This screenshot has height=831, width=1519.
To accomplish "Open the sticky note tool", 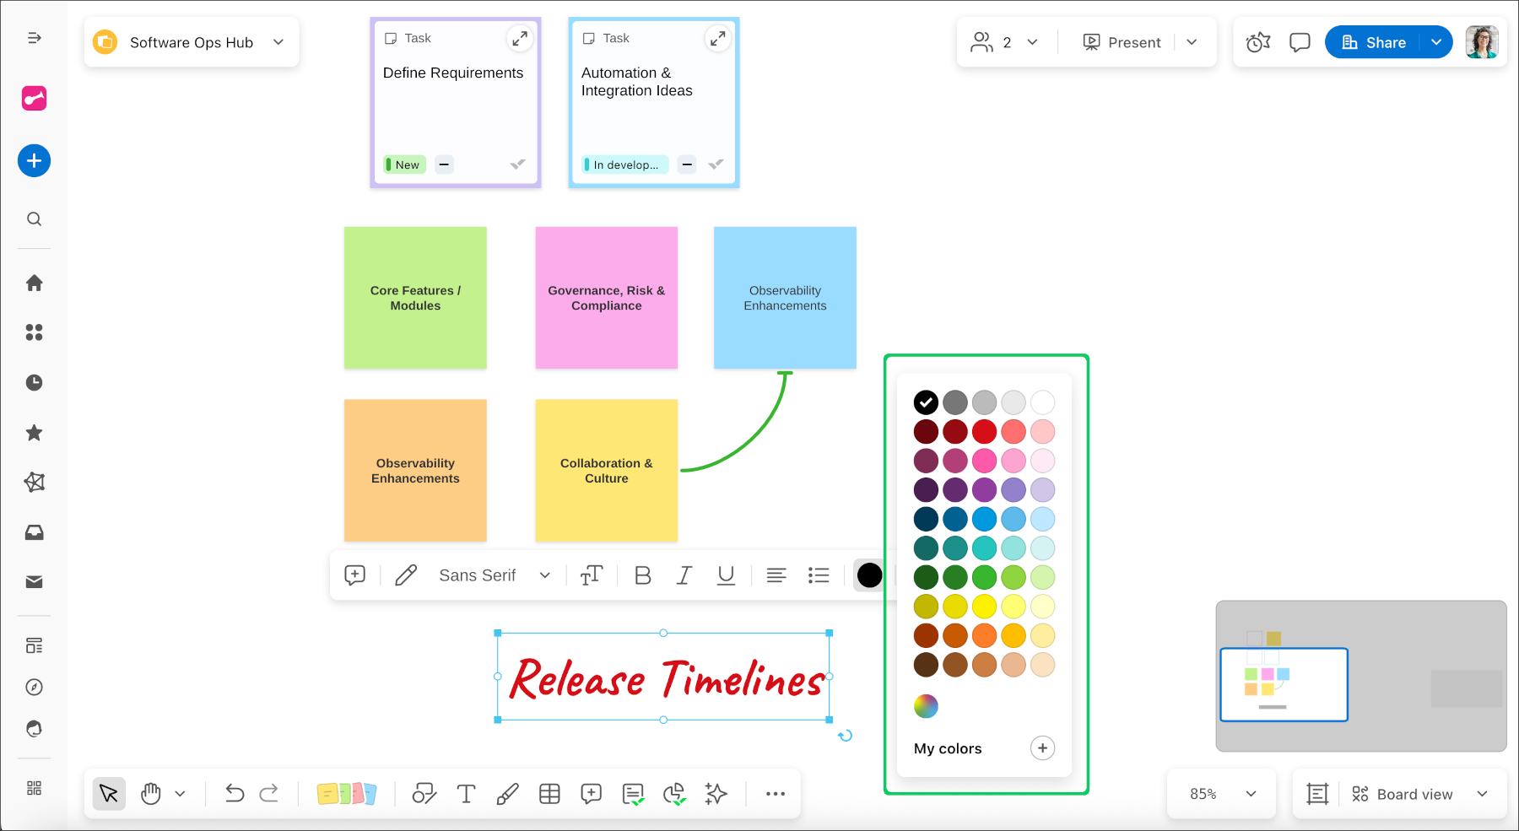I will pos(346,793).
